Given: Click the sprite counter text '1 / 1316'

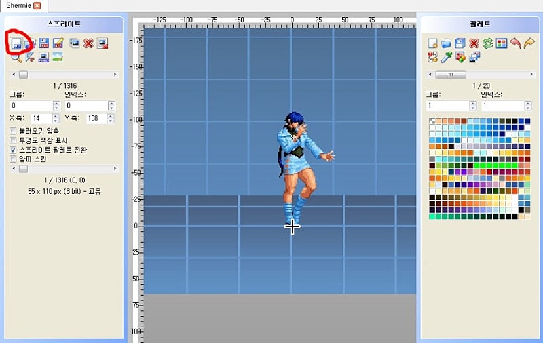Looking at the screenshot, I should (x=64, y=85).
